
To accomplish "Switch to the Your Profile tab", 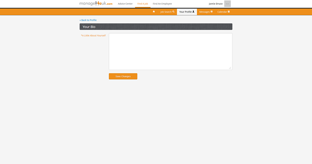I will coord(185,12).
